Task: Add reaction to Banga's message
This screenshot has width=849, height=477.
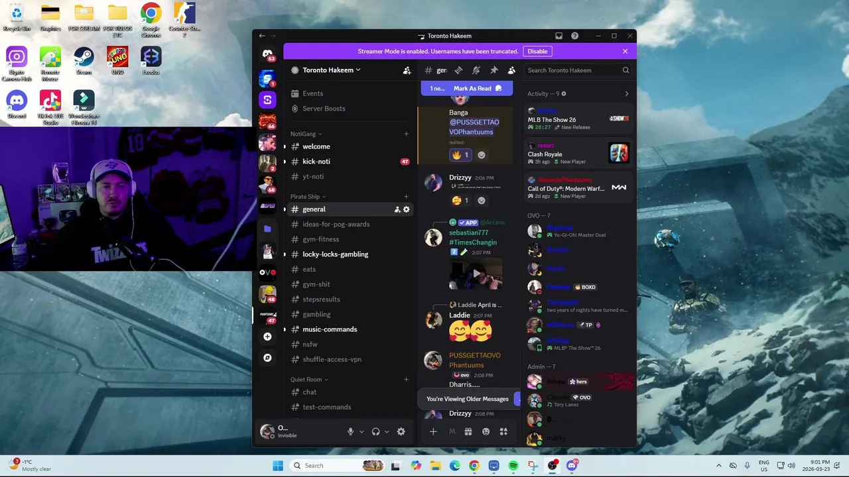Action: pos(482,155)
